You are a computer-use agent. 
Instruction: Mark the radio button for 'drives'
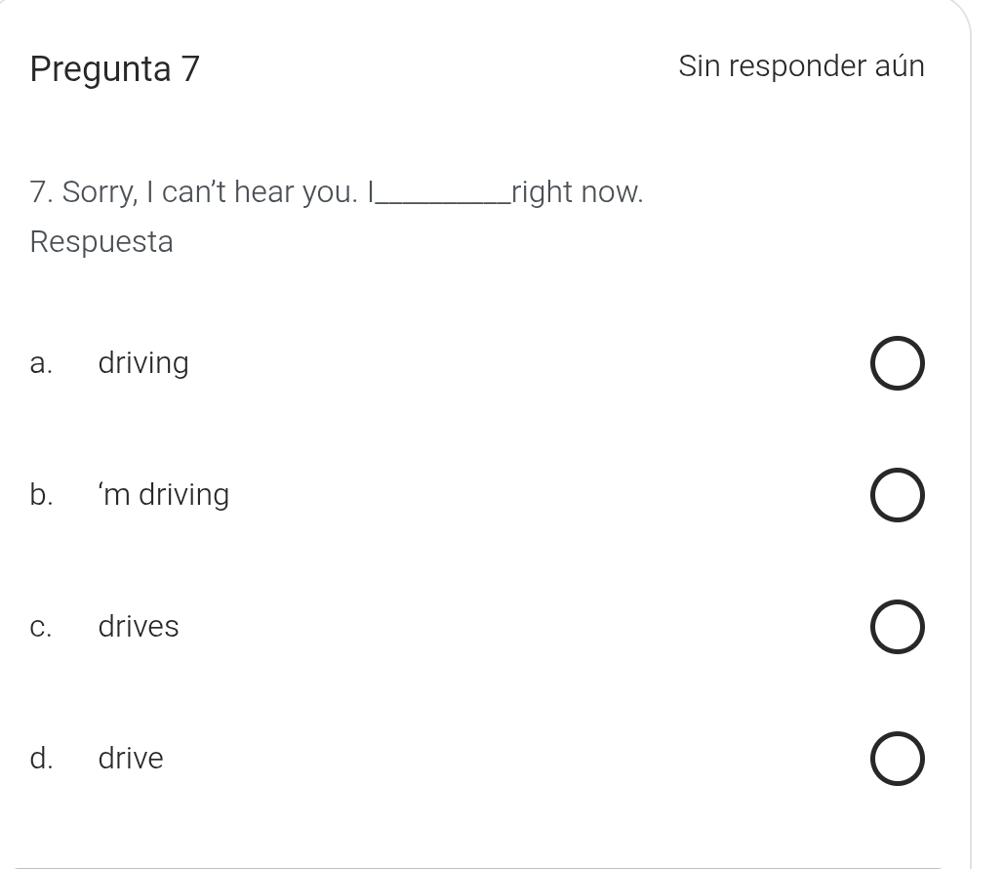point(897,627)
